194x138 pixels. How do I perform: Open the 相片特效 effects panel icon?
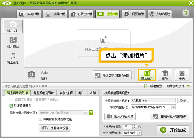13,40
